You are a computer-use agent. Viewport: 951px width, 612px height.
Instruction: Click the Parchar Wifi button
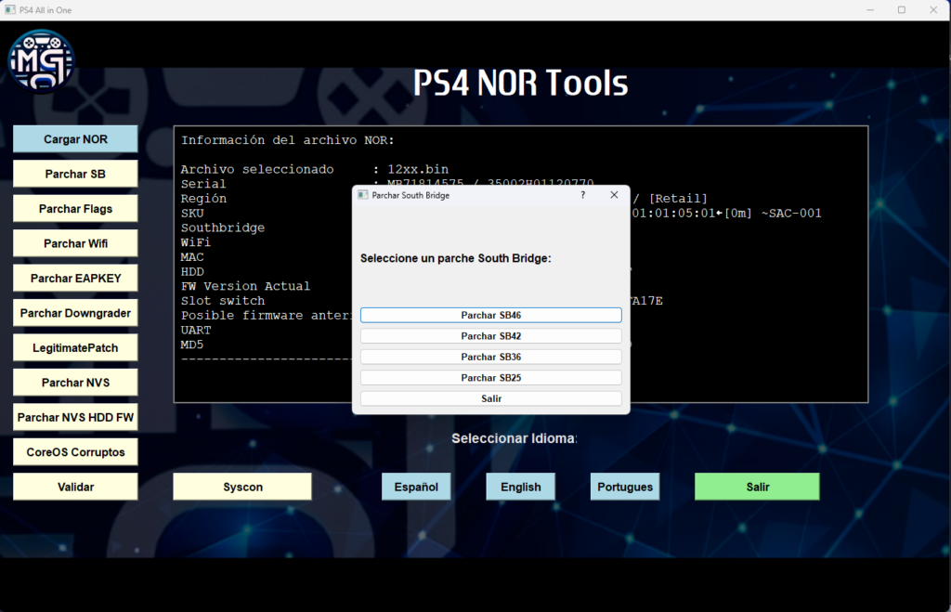coord(75,243)
